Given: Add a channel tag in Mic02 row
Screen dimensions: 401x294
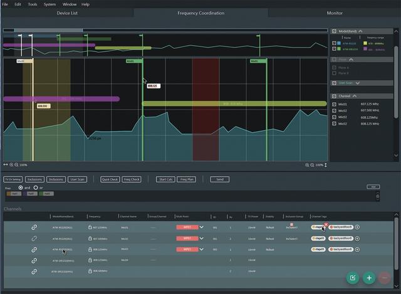Looking at the screenshot, I should tap(357, 238).
